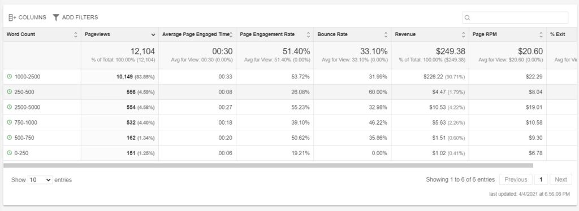
Task: Focus the table search input field
Action: point(515,17)
